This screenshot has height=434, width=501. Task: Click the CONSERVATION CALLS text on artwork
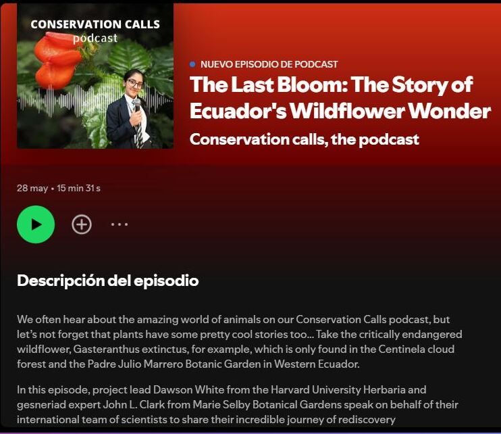tap(95, 24)
